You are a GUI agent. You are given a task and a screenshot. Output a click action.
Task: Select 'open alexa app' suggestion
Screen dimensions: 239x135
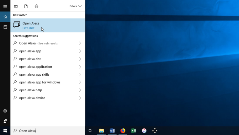click(x=48, y=51)
